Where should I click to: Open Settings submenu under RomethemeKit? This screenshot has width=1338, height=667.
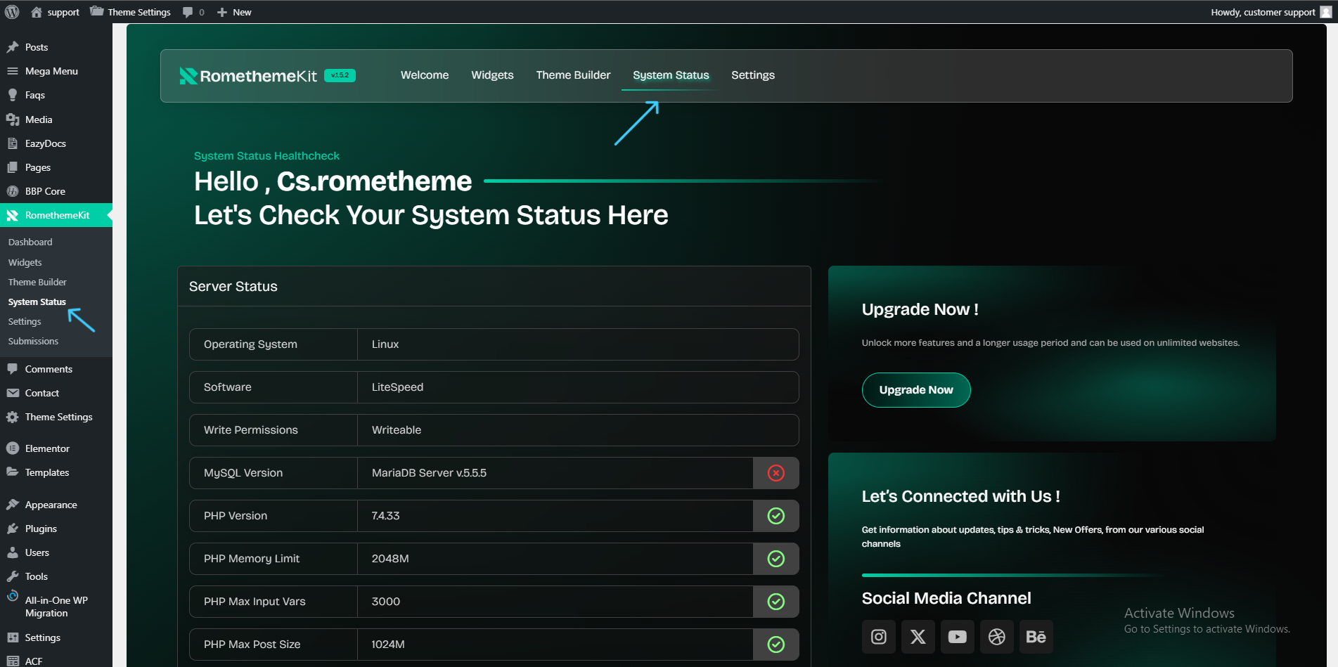point(25,321)
